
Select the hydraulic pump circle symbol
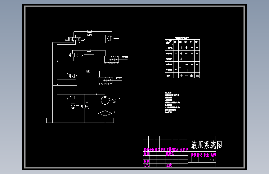(105, 100)
